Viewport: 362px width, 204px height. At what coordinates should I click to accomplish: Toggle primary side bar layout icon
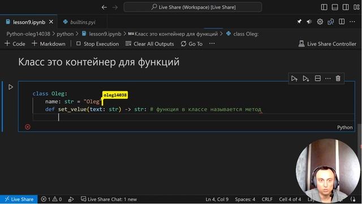[x=324, y=7]
